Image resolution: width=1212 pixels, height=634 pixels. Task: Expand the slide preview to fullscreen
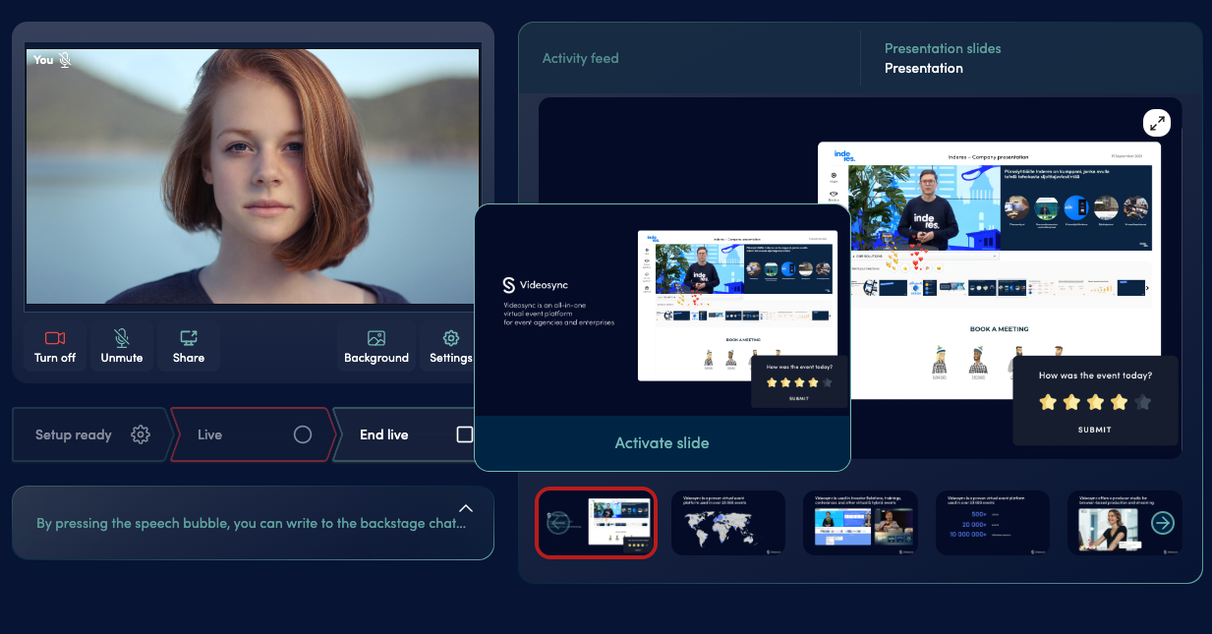[1157, 122]
